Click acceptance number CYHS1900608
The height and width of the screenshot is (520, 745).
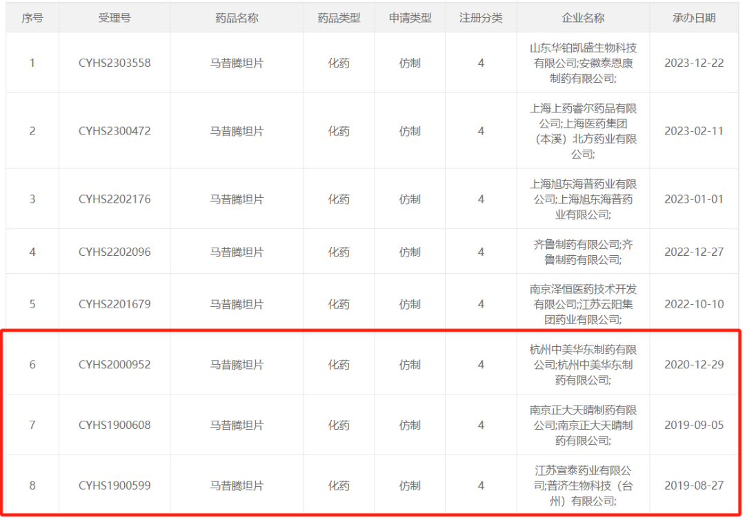pos(115,425)
